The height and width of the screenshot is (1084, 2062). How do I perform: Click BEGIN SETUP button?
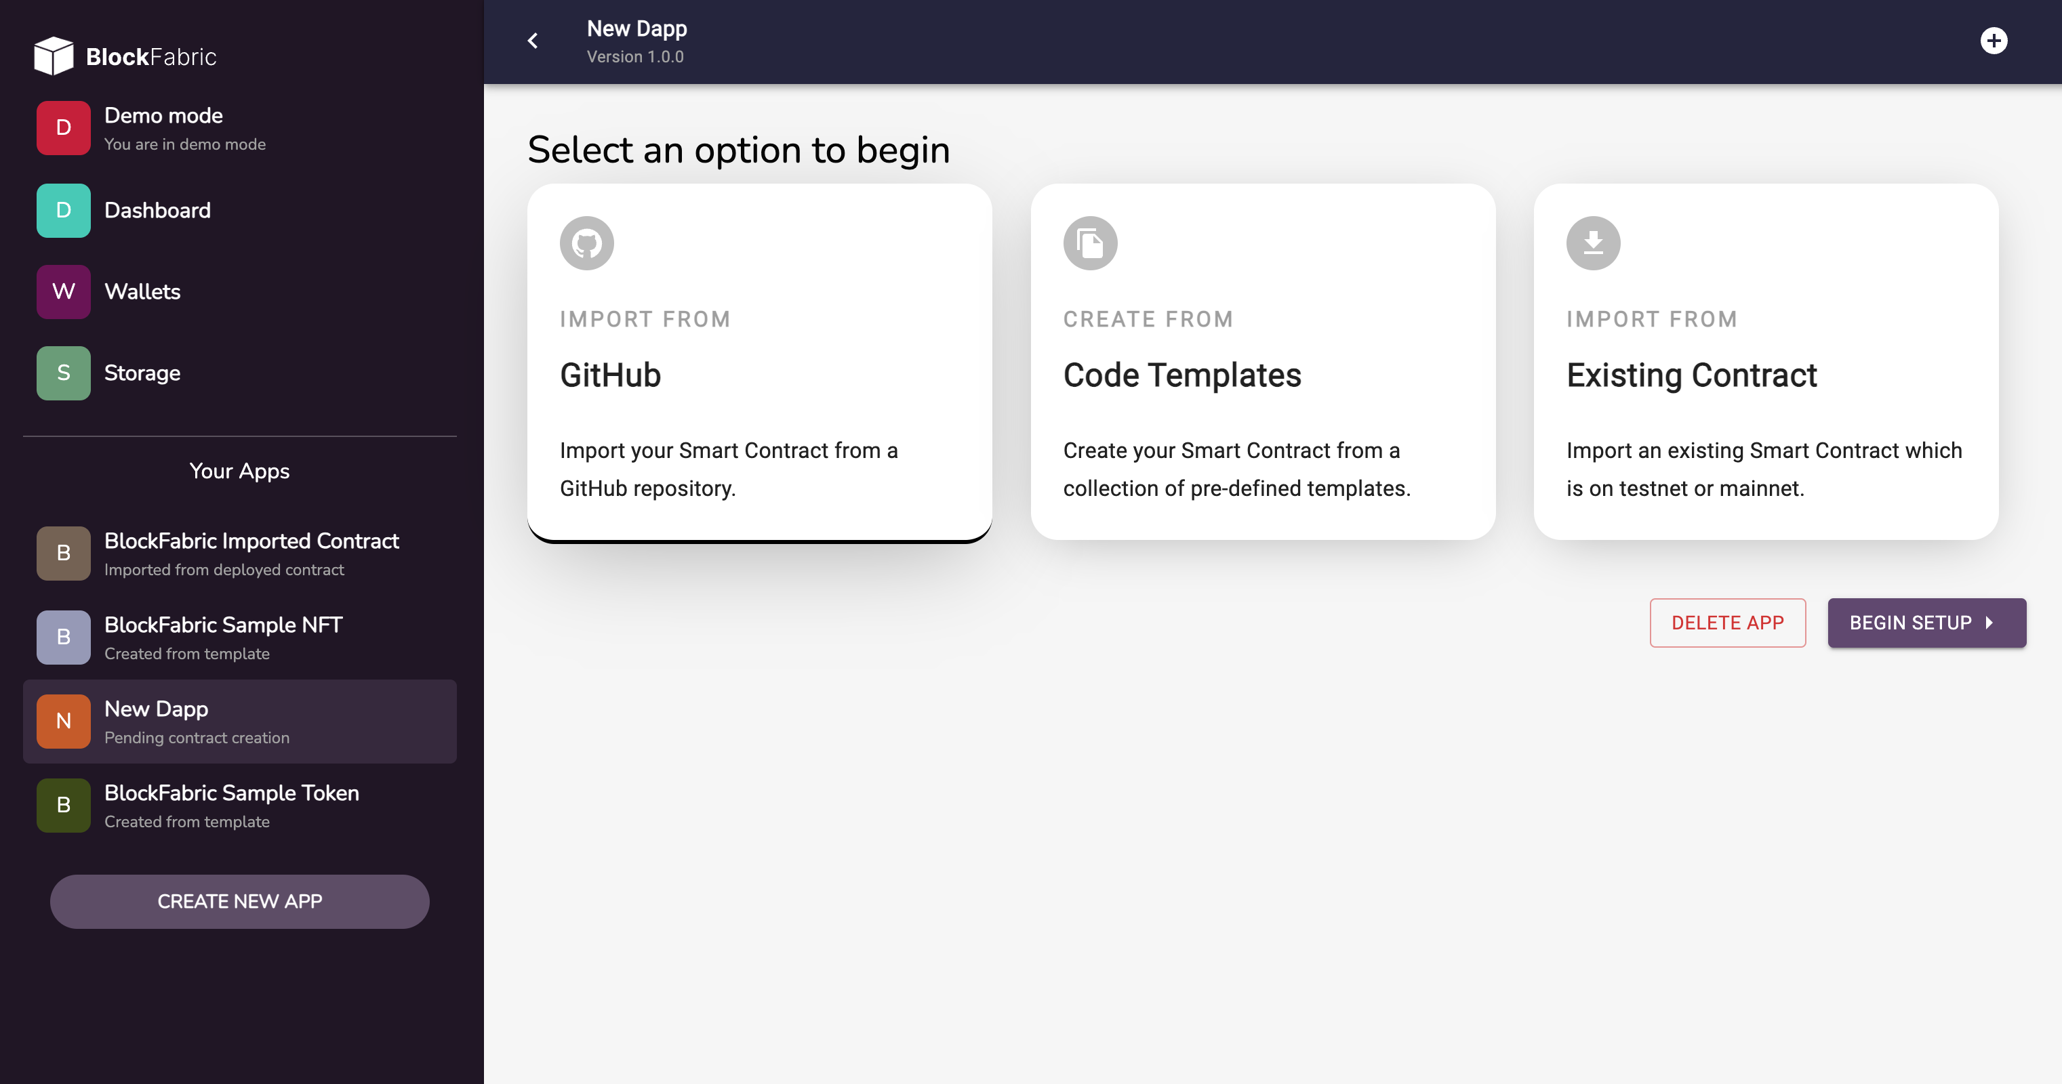[x=1926, y=623]
